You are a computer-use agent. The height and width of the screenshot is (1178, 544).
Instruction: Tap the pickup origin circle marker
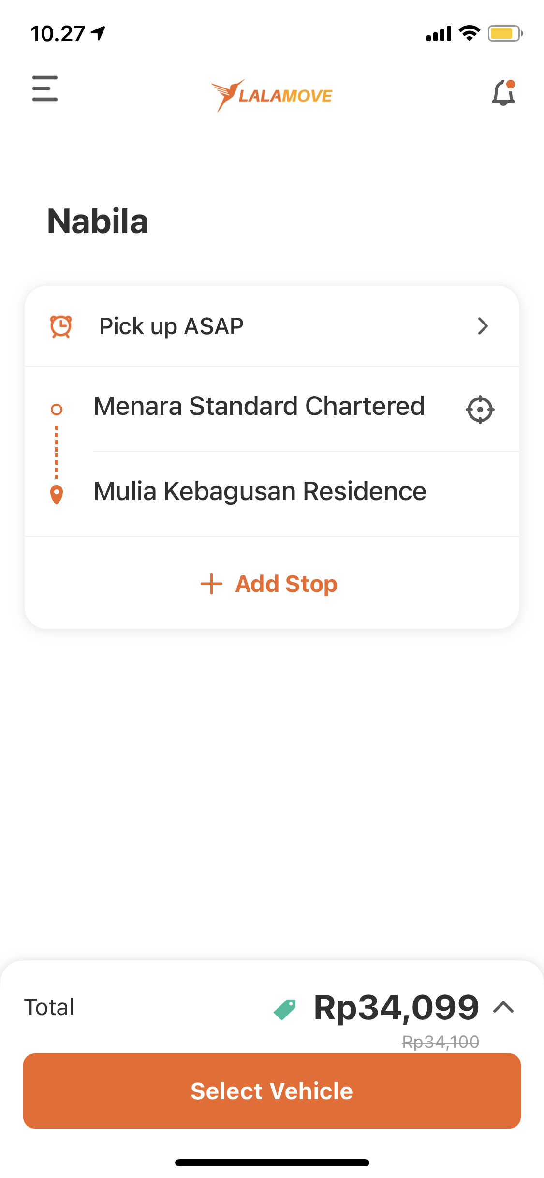(57, 410)
